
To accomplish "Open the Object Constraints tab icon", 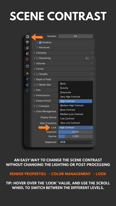I will (27, 85).
